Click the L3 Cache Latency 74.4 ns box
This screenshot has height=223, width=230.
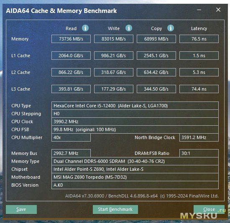click(x=199, y=89)
